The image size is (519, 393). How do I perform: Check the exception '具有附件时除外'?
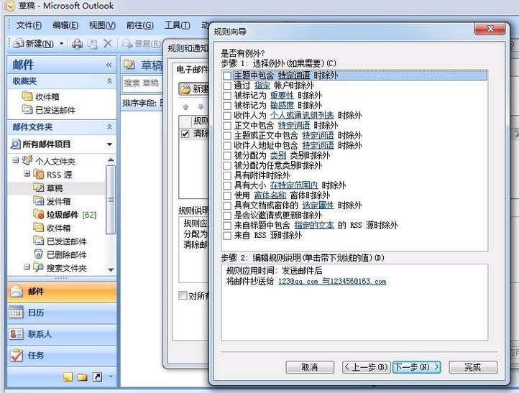(x=227, y=175)
